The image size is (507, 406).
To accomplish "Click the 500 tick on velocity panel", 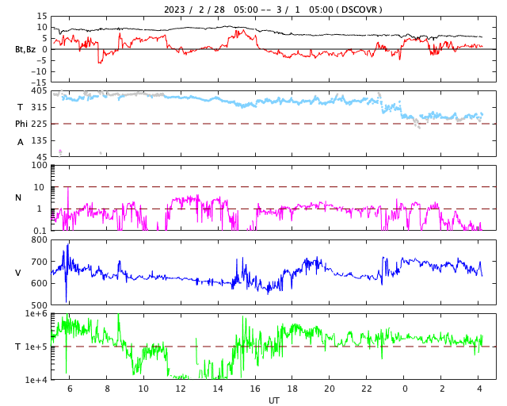I will point(39,305).
